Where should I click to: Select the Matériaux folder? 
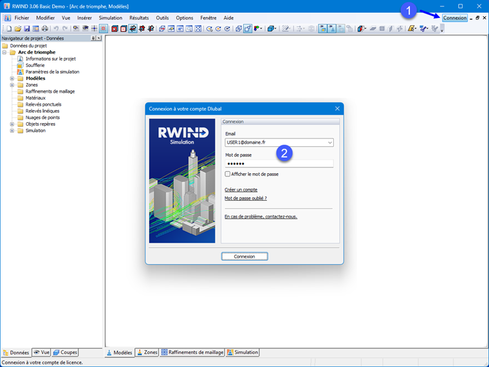coord(35,98)
